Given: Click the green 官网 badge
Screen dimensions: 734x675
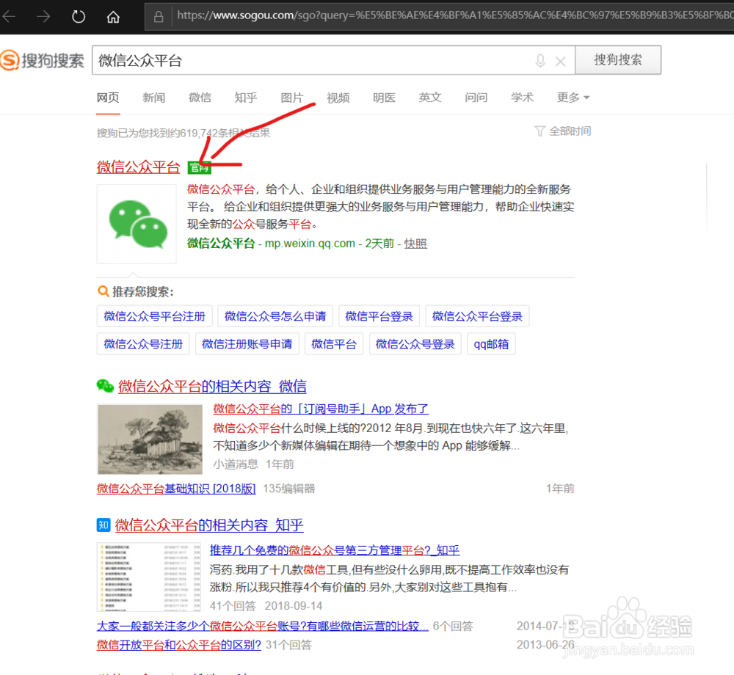Looking at the screenshot, I should (x=200, y=167).
